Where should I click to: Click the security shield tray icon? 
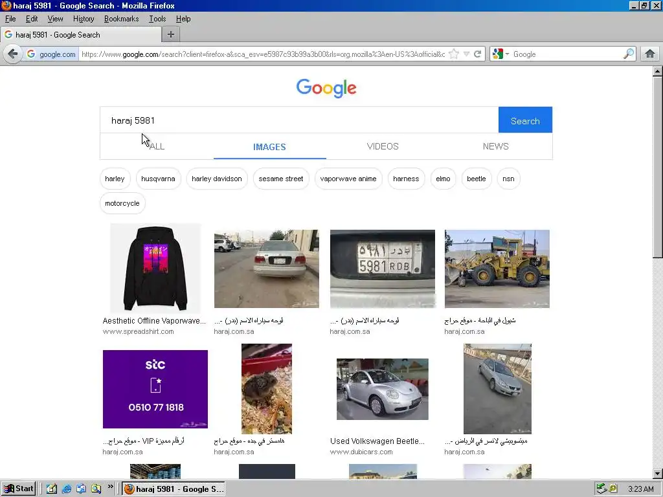(613, 489)
